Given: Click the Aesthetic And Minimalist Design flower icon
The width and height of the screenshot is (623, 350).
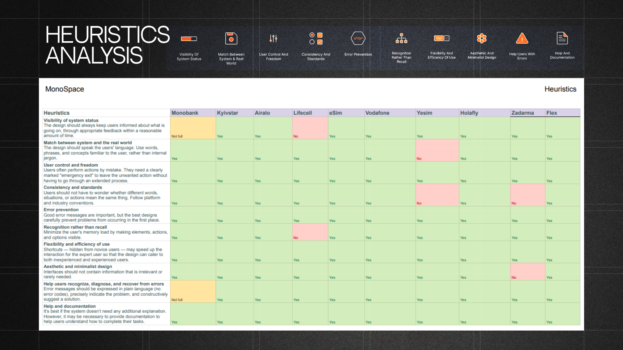Looking at the screenshot, I should [482, 38].
